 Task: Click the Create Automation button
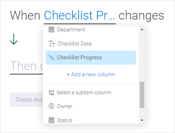point(26,100)
